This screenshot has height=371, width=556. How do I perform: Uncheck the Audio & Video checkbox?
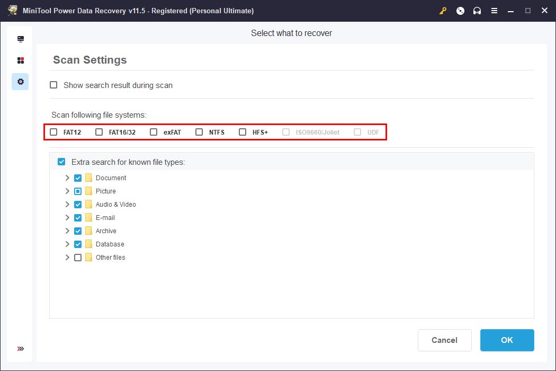click(x=78, y=205)
